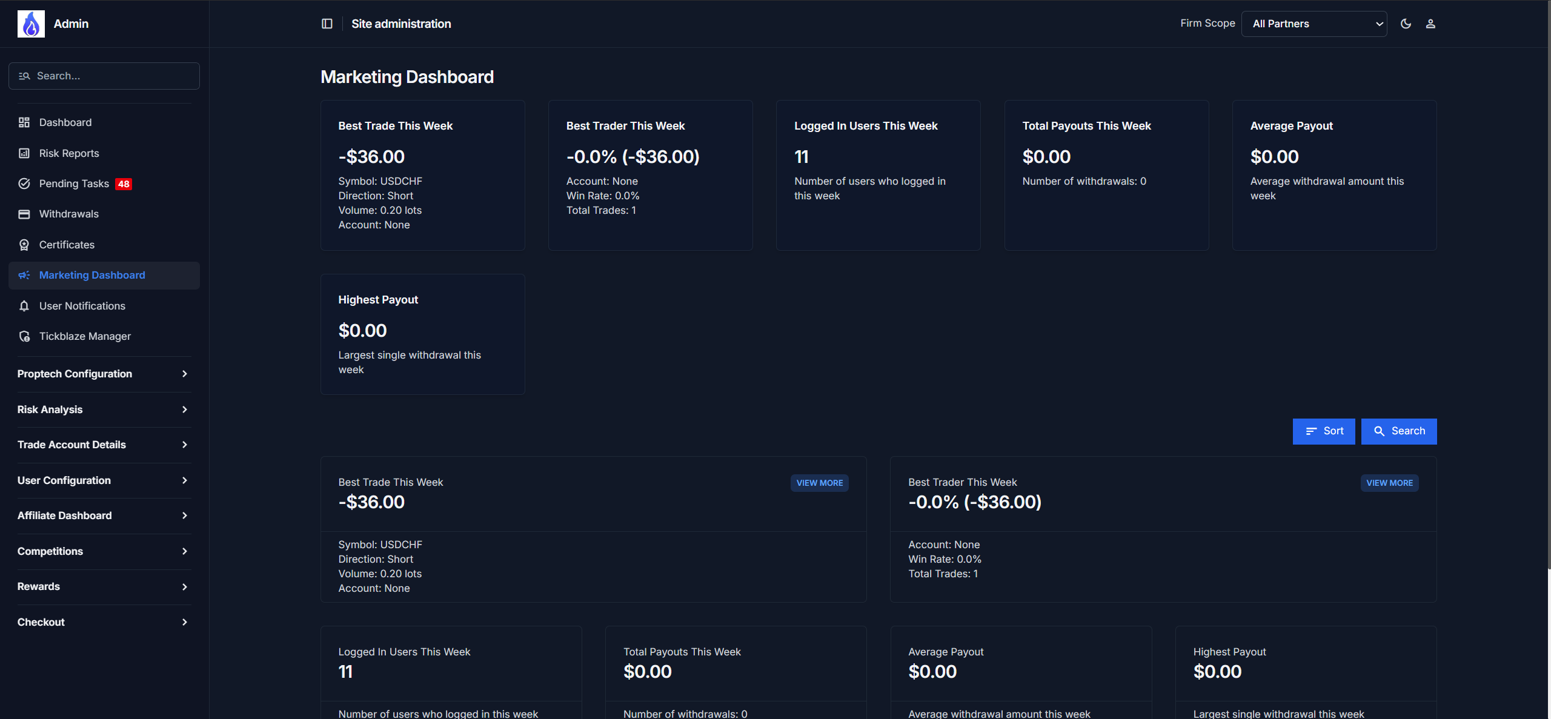Select Marketing Dashboard menu item
The height and width of the screenshot is (719, 1551).
(92, 275)
